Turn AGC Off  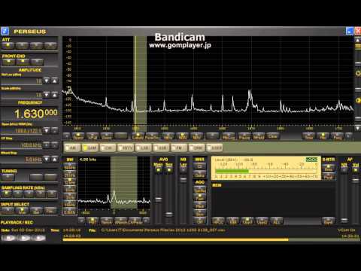[199, 221]
